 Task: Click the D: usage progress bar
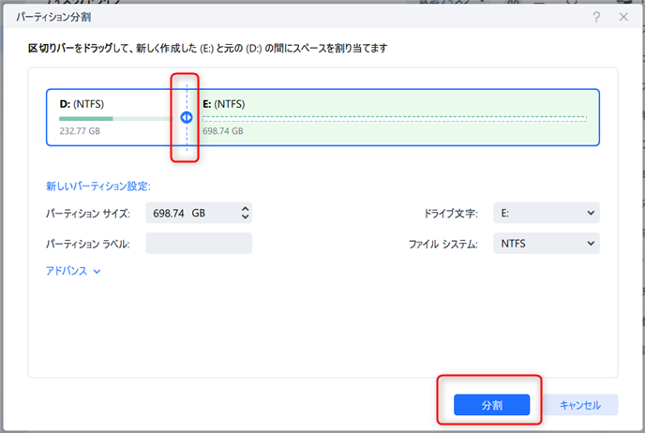pos(116,119)
